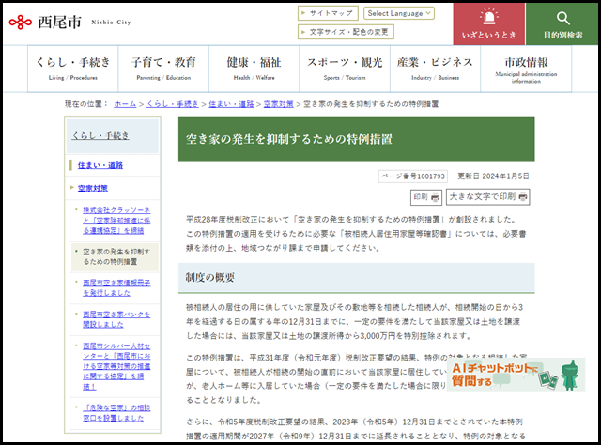Open スポーツ・観光 navigation menu
This screenshot has width=601, height=445.
click(x=345, y=69)
